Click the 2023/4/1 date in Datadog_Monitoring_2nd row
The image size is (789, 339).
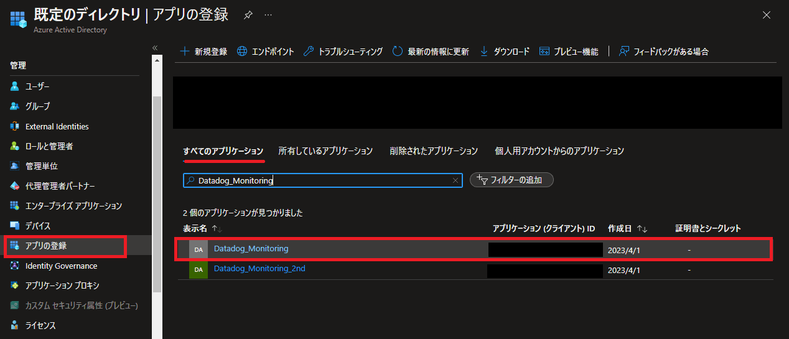point(623,271)
